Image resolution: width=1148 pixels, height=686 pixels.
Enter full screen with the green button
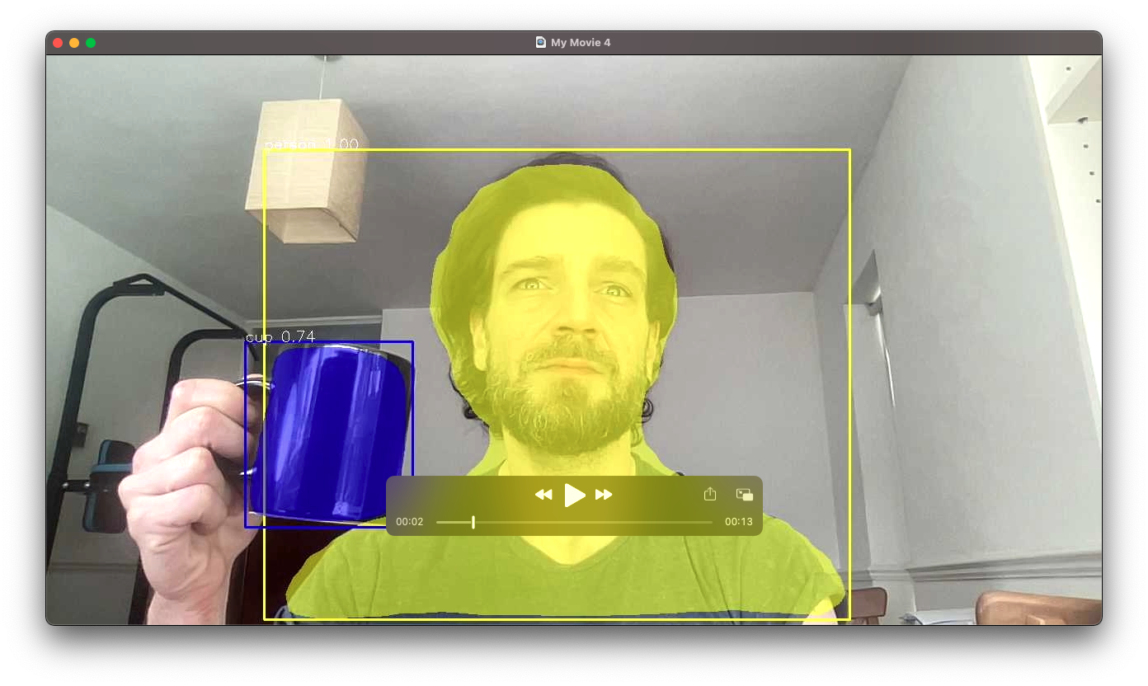[x=91, y=43]
